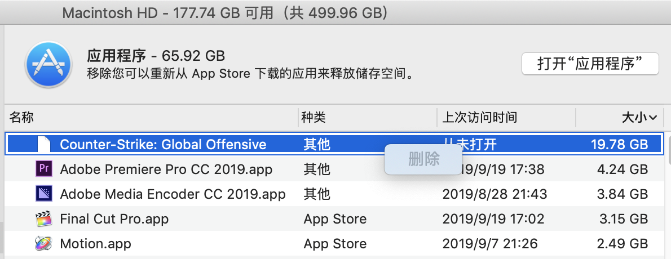Image resolution: width=671 pixels, height=259 pixels.
Task: Click the Motion app icon
Action: click(x=43, y=243)
